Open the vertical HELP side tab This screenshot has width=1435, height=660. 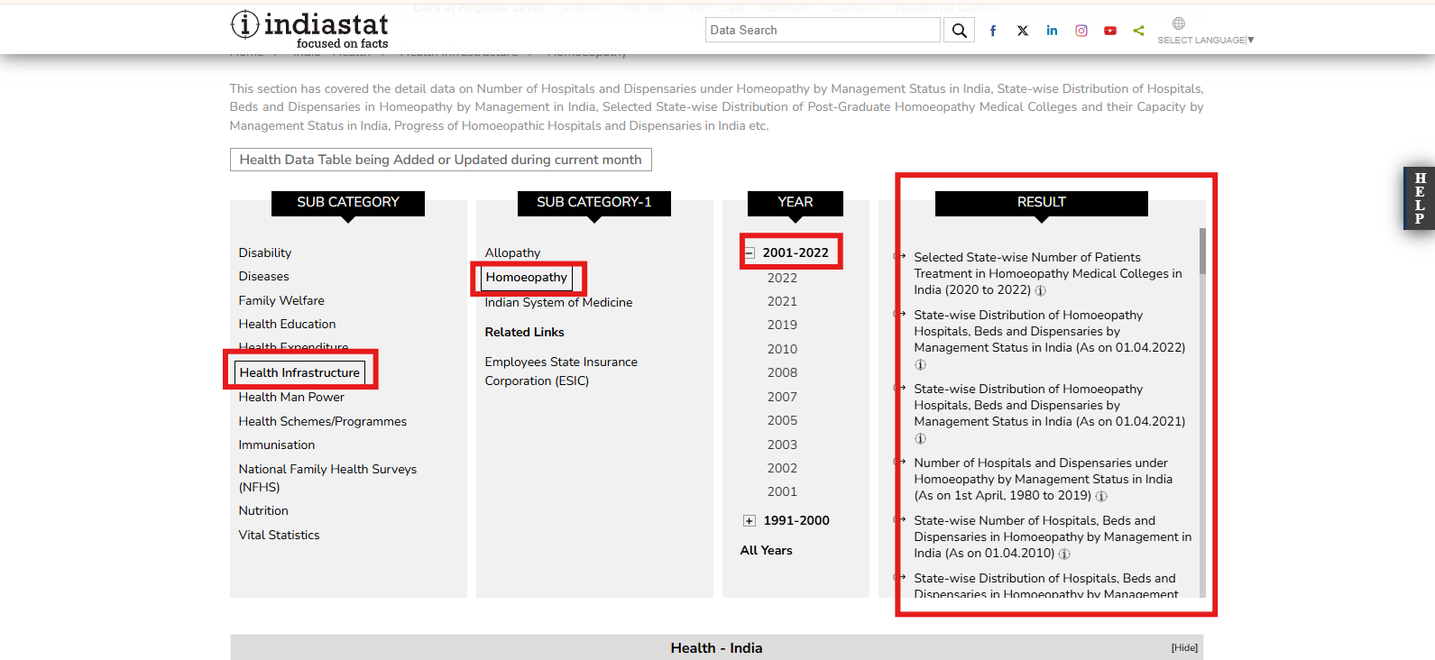point(1419,198)
